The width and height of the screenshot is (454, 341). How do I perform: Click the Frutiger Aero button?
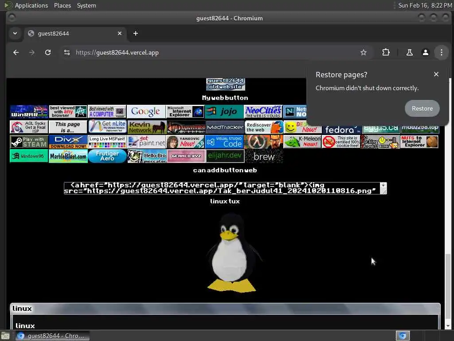pyautogui.click(x=107, y=156)
